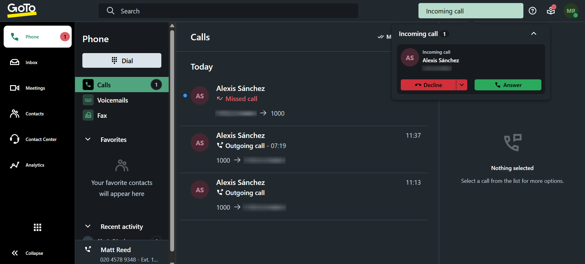Open the app launcher grid icon
Screen dimensions: 585x264
coord(37,227)
